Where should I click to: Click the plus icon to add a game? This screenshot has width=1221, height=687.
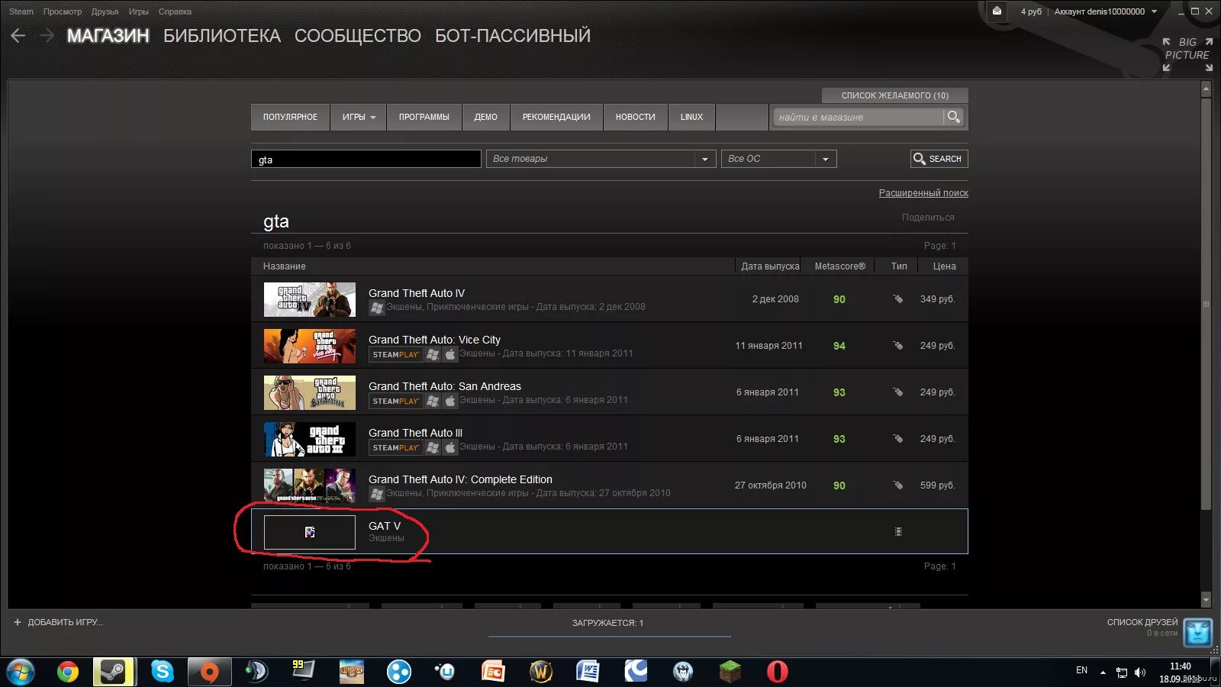coord(18,622)
